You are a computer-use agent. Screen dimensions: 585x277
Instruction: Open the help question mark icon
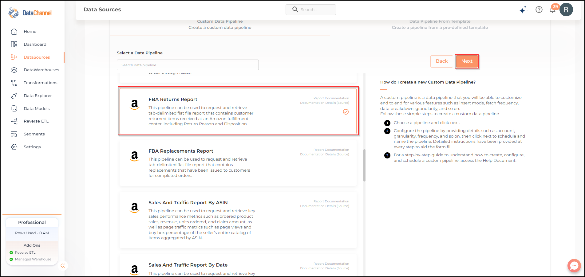[539, 10]
